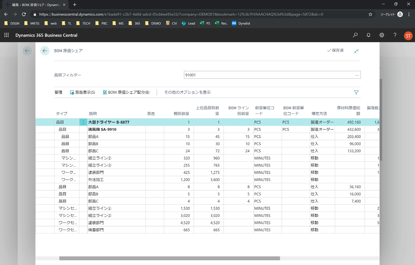Expand その他のオプションを表示
This screenshot has width=415, height=265.
pyautogui.click(x=187, y=92)
